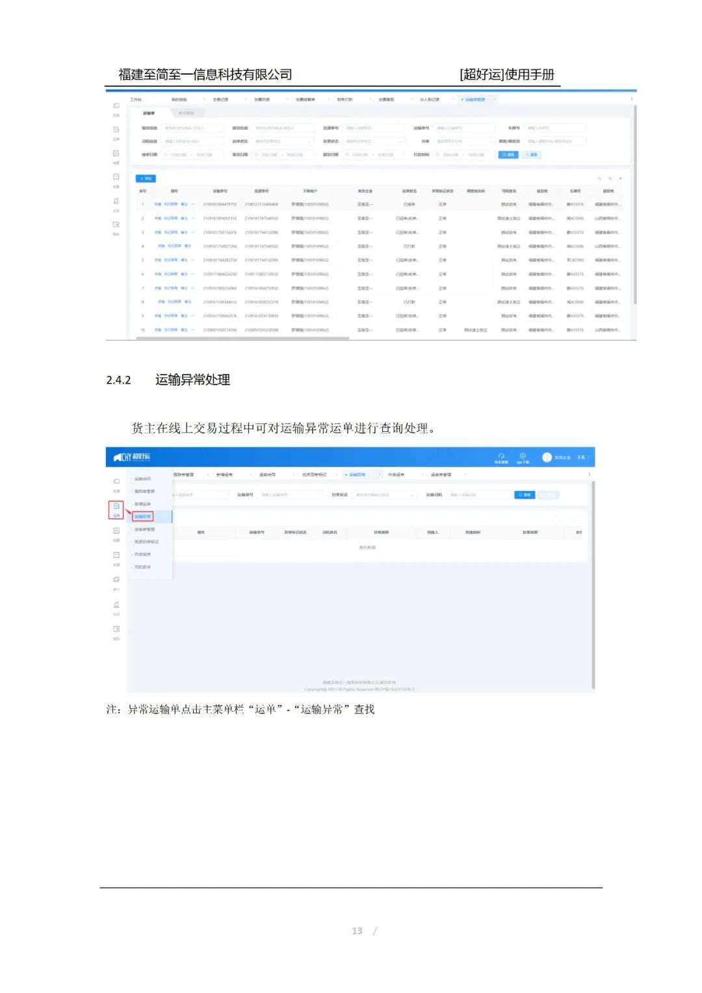The height and width of the screenshot is (993, 702).
Task: Open the more (…) menu in table row 1
Action: pyautogui.click(x=193, y=204)
